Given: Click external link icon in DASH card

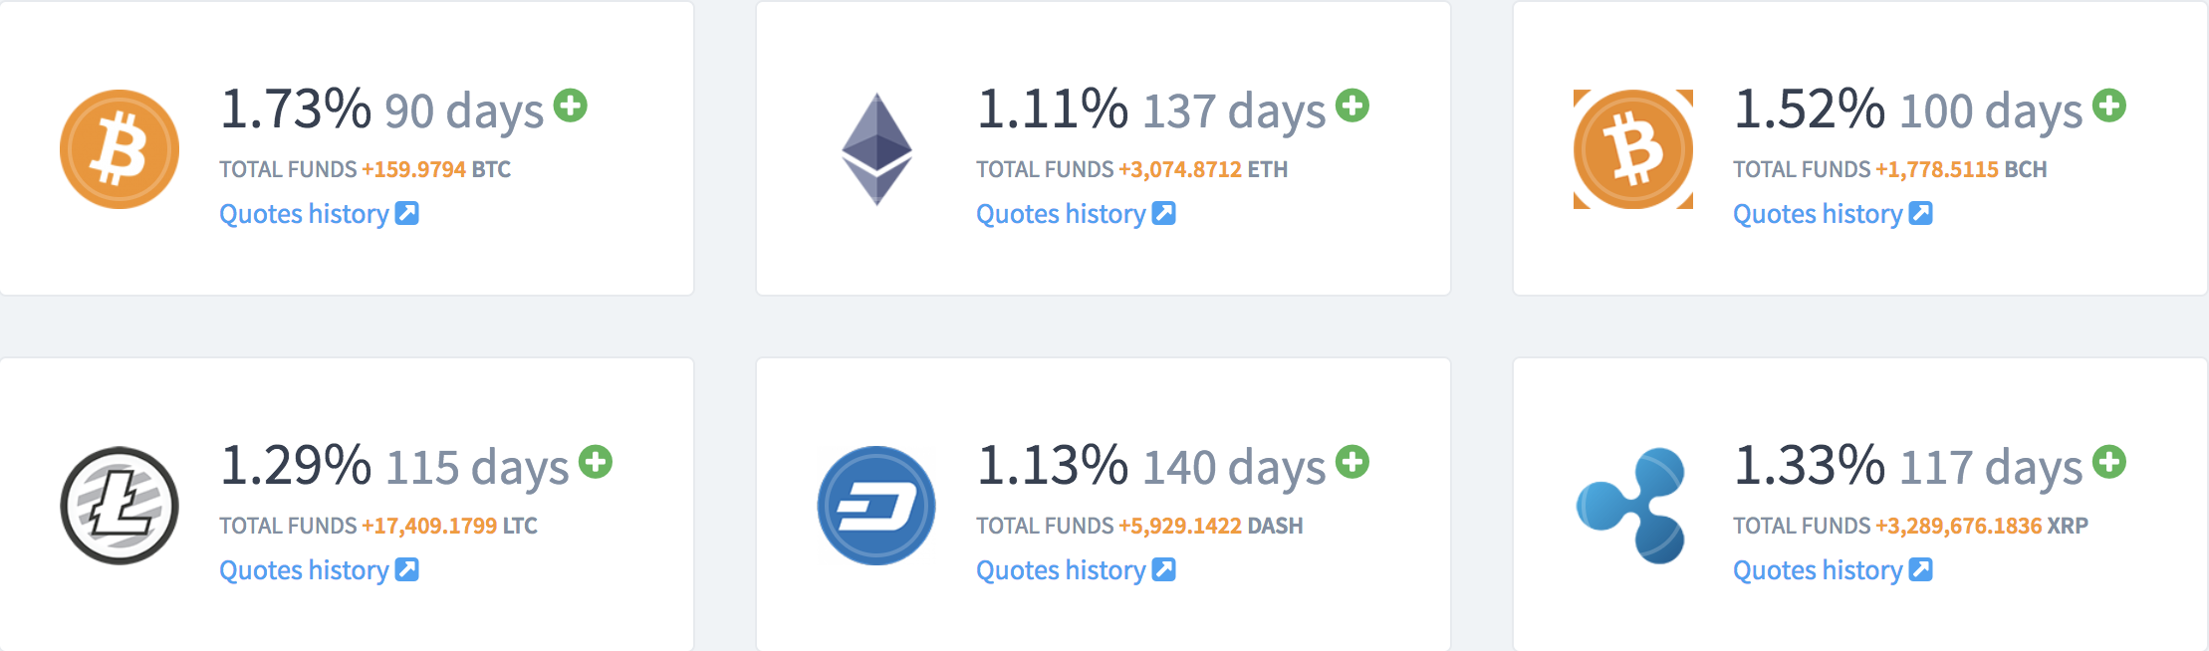Looking at the screenshot, I should coord(1164,569).
